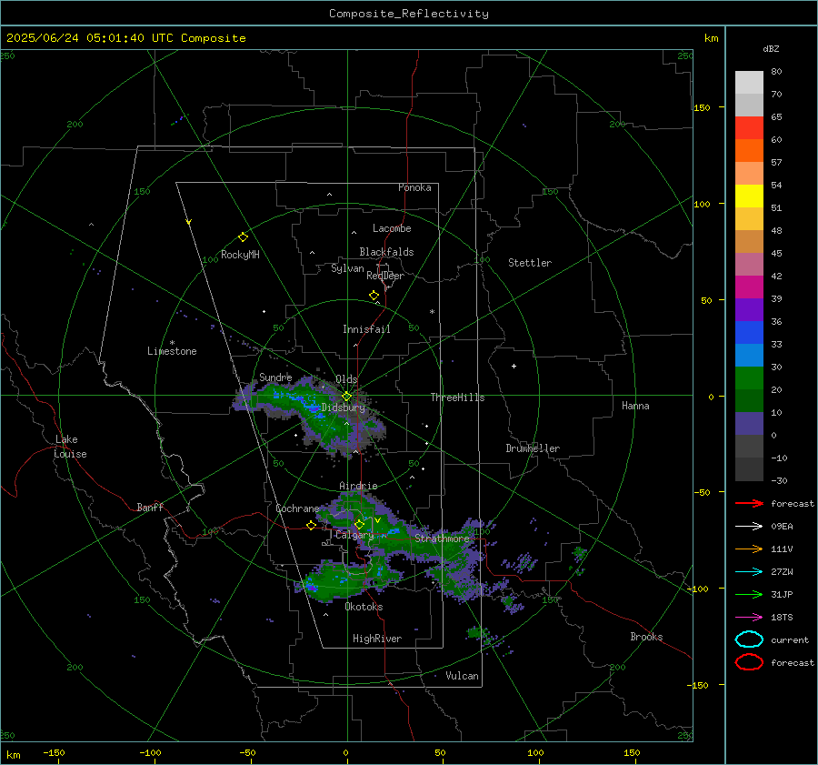Viewport: 818px width, 765px height.
Task: Click the dark orange swatch between 60 and 57
Action: 749,150
